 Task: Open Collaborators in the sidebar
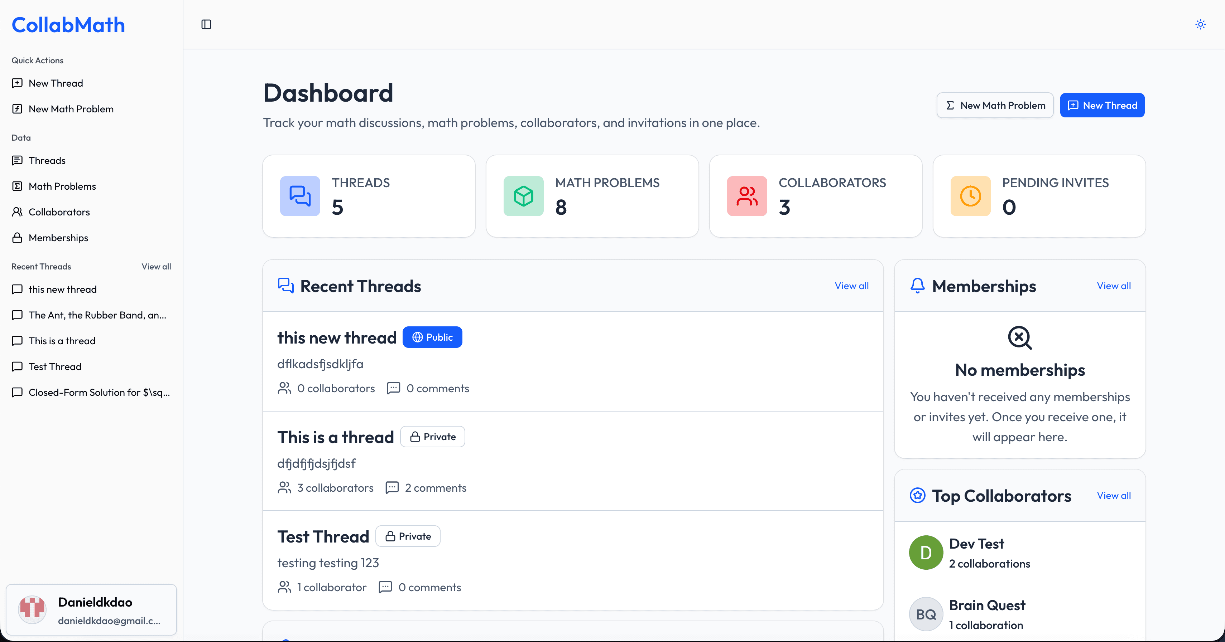(91, 212)
